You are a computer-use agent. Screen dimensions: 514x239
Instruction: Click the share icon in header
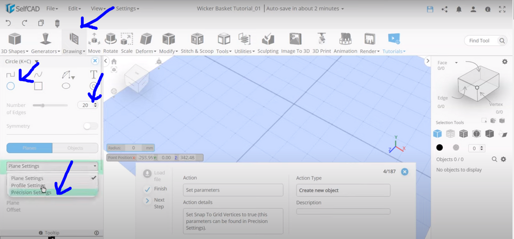[x=445, y=9]
